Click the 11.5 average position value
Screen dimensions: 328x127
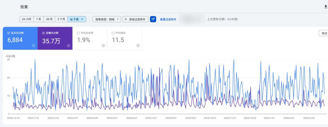coord(118,40)
